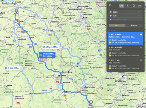Viewport: 146px width, 108px height.
Task: Switch to cycling directions icon
Action: [140, 6]
